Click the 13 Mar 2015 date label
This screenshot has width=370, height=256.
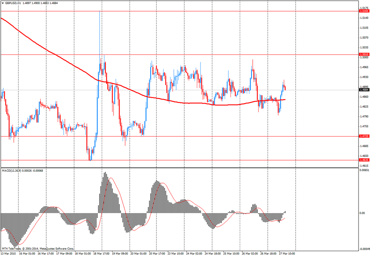point(8,254)
